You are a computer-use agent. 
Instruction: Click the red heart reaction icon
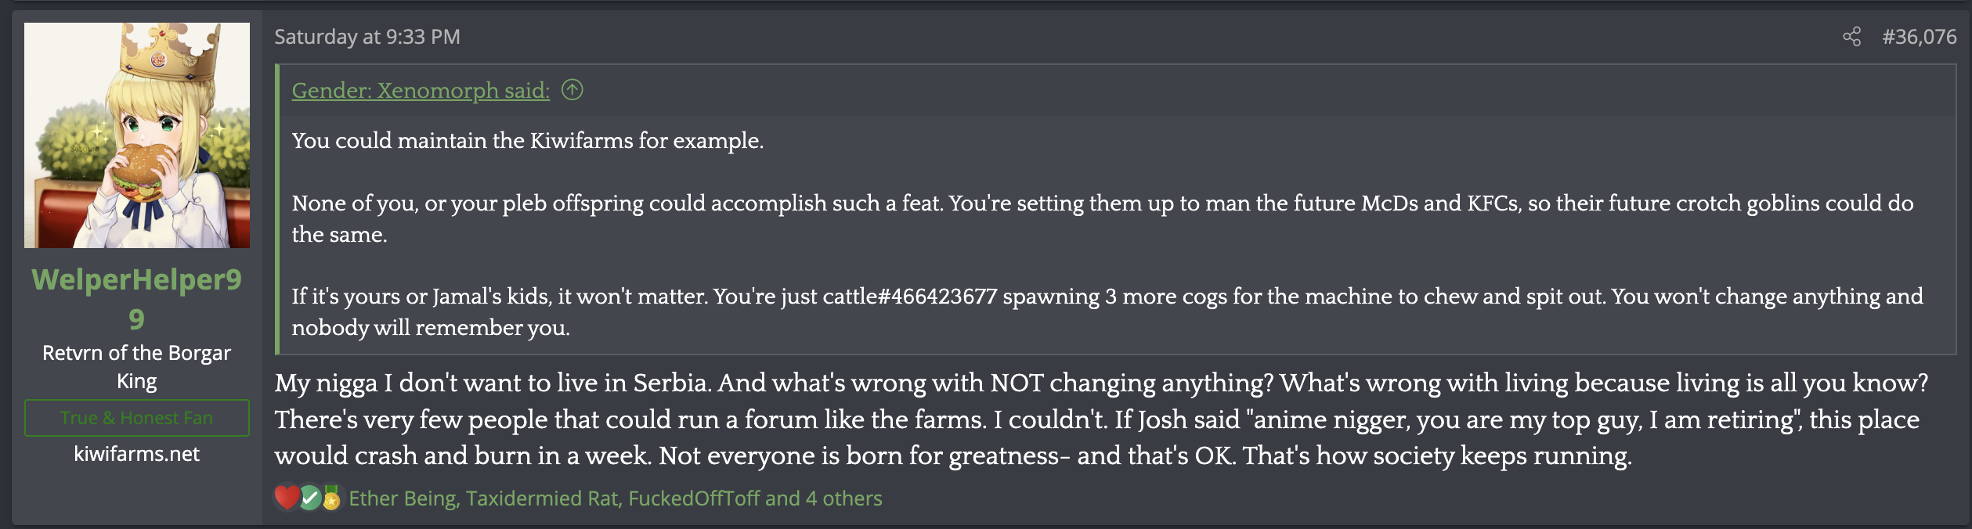click(287, 498)
